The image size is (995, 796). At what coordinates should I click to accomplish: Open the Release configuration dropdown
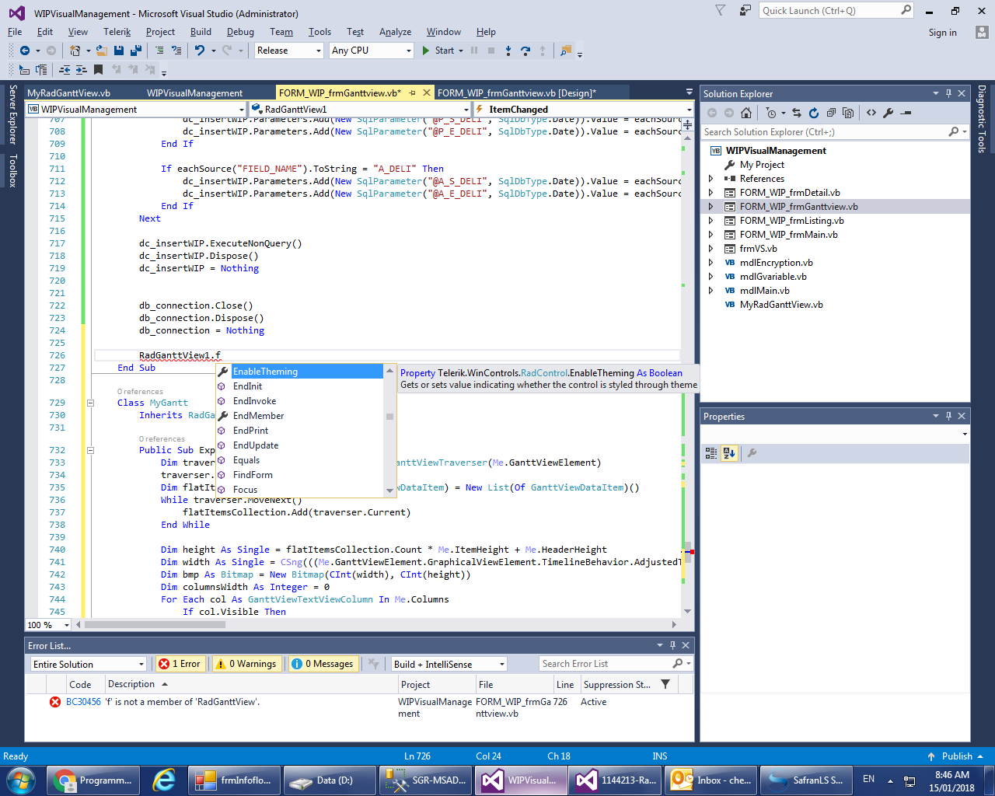pyautogui.click(x=288, y=51)
